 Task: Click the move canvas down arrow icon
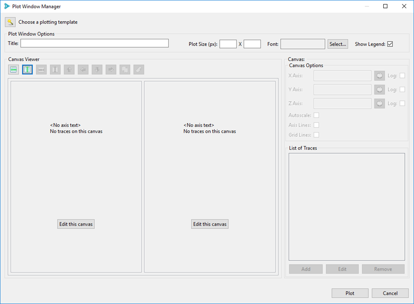[97, 69]
